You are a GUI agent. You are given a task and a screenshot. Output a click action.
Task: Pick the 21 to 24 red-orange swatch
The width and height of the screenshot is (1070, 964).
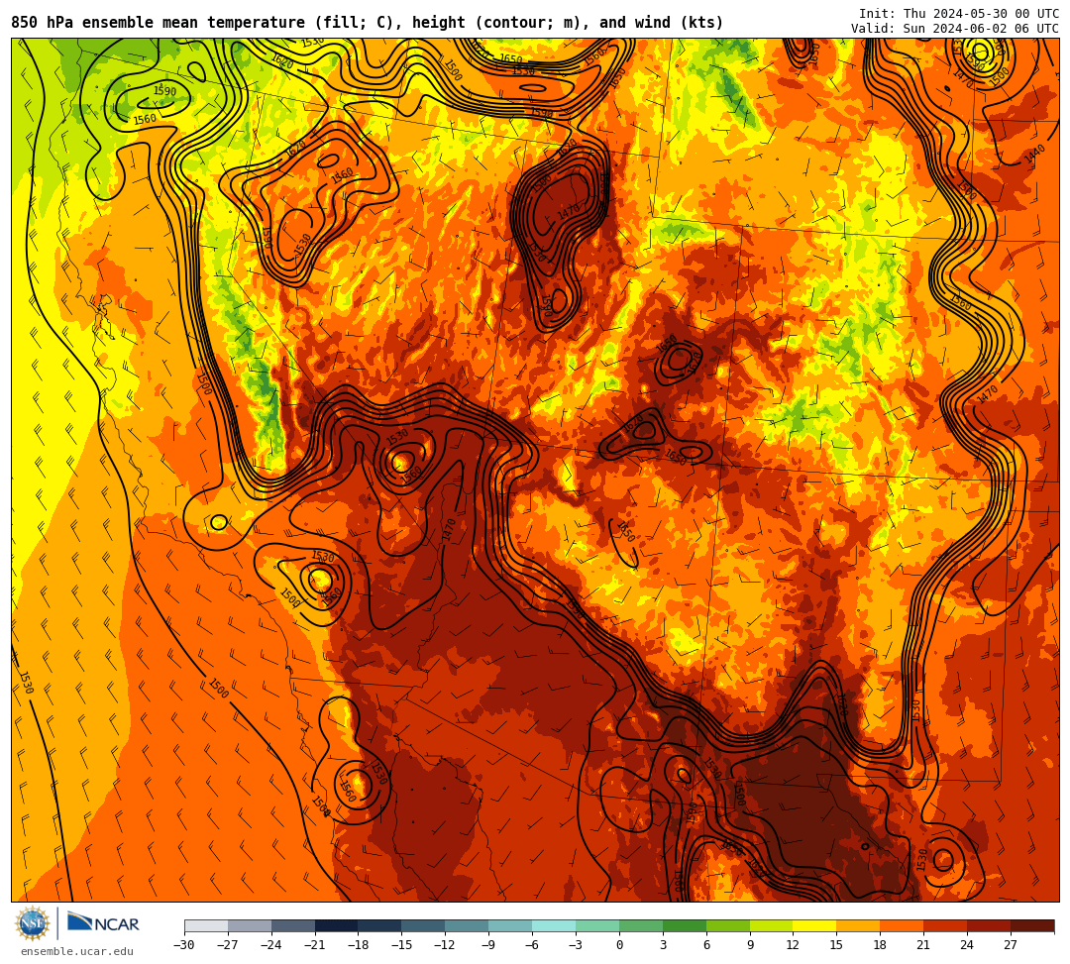(x=946, y=925)
